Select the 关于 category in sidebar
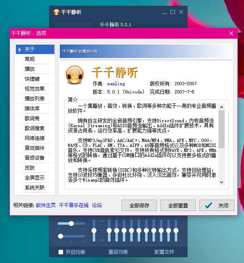This screenshot has width=244, height=263. pyautogui.click(x=35, y=49)
